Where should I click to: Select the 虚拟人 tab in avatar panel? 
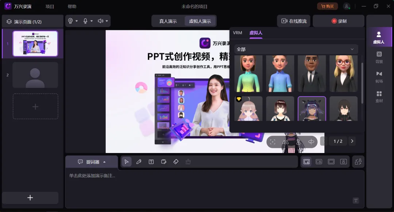pos(256,33)
